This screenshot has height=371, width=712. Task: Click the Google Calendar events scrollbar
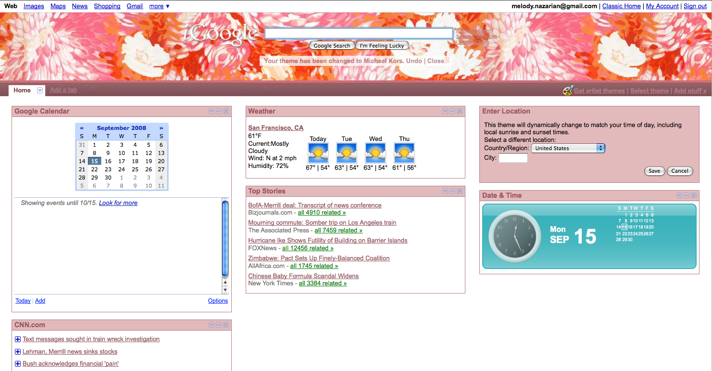point(225,239)
